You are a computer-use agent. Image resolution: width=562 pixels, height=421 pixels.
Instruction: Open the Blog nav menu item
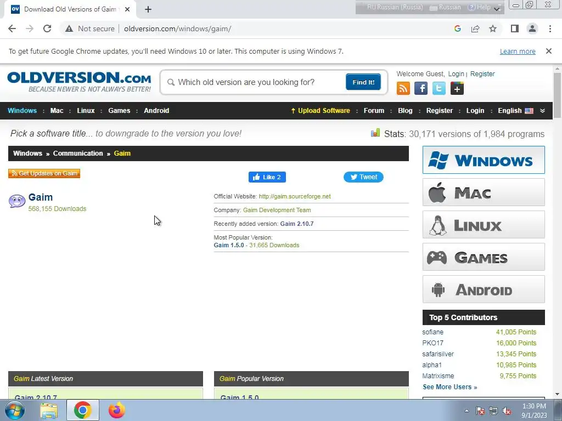405,111
